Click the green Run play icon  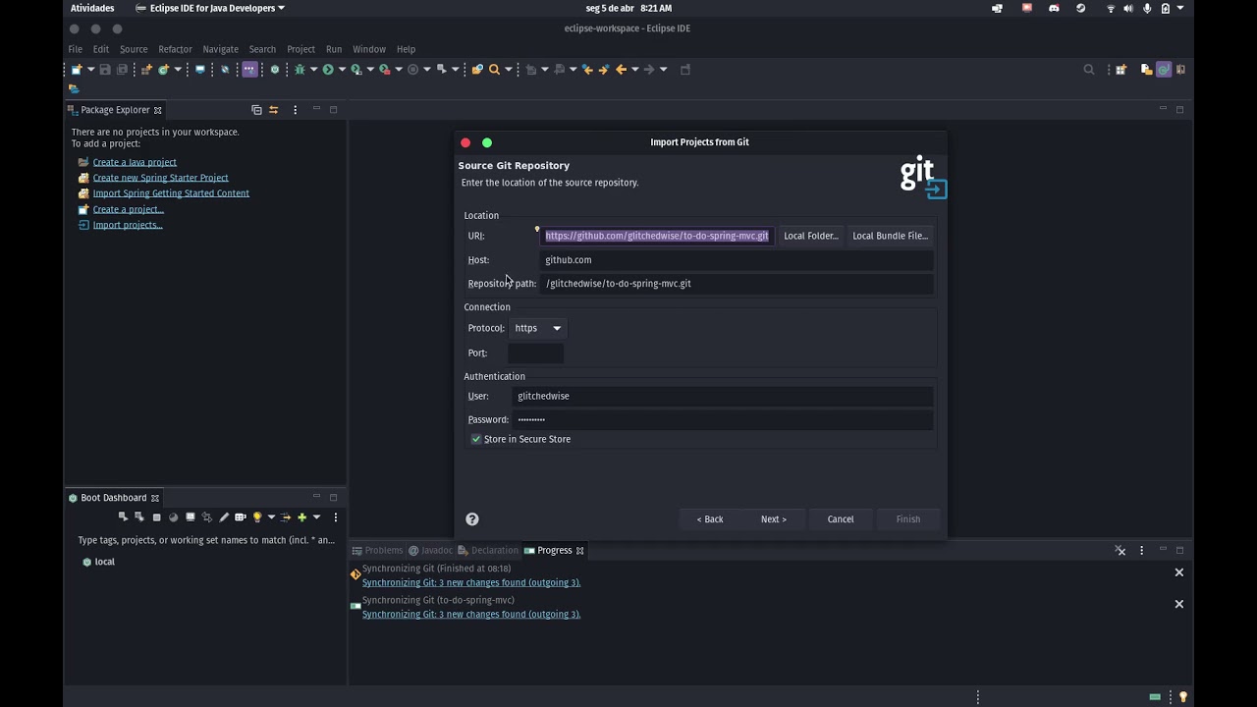pyautogui.click(x=328, y=69)
